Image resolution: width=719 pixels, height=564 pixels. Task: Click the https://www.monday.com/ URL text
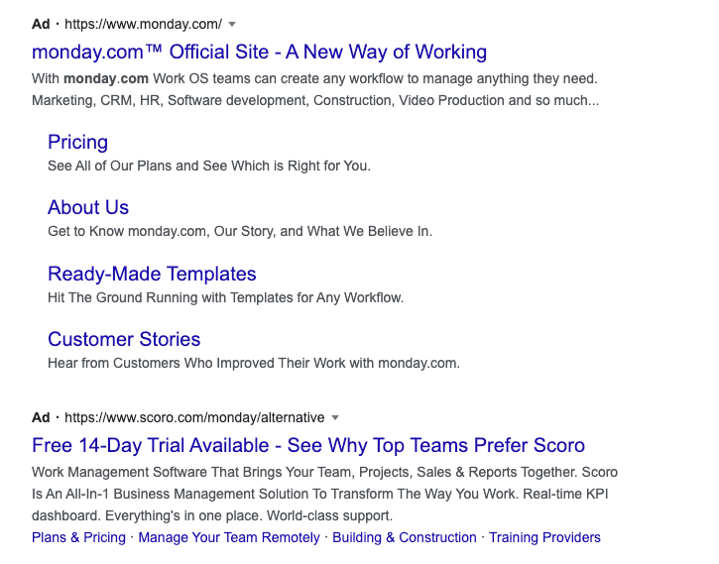coord(143,24)
